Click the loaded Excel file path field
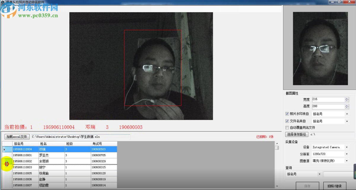356x190 pixels. point(80,137)
